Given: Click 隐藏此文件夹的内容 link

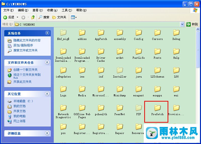Looking at the screenshot, I should click(x=27, y=40).
